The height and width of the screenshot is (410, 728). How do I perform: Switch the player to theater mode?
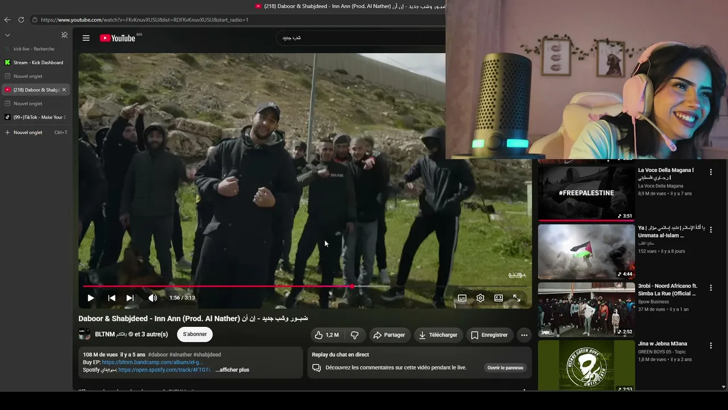tap(499, 298)
